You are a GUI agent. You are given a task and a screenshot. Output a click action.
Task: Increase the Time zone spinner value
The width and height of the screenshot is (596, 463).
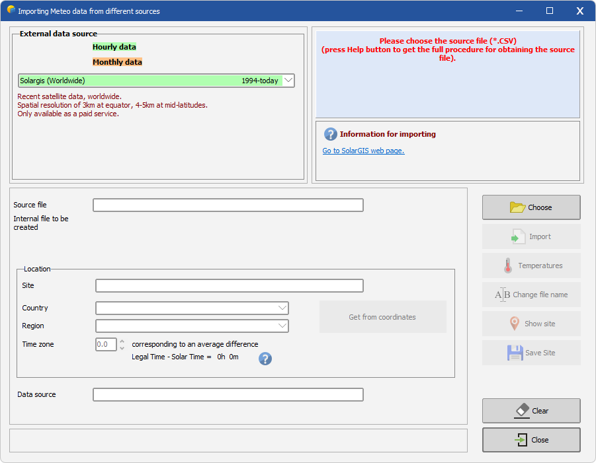[122, 341]
